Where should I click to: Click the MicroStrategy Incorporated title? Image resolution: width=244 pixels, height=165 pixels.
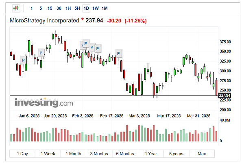(x=44, y=21)
